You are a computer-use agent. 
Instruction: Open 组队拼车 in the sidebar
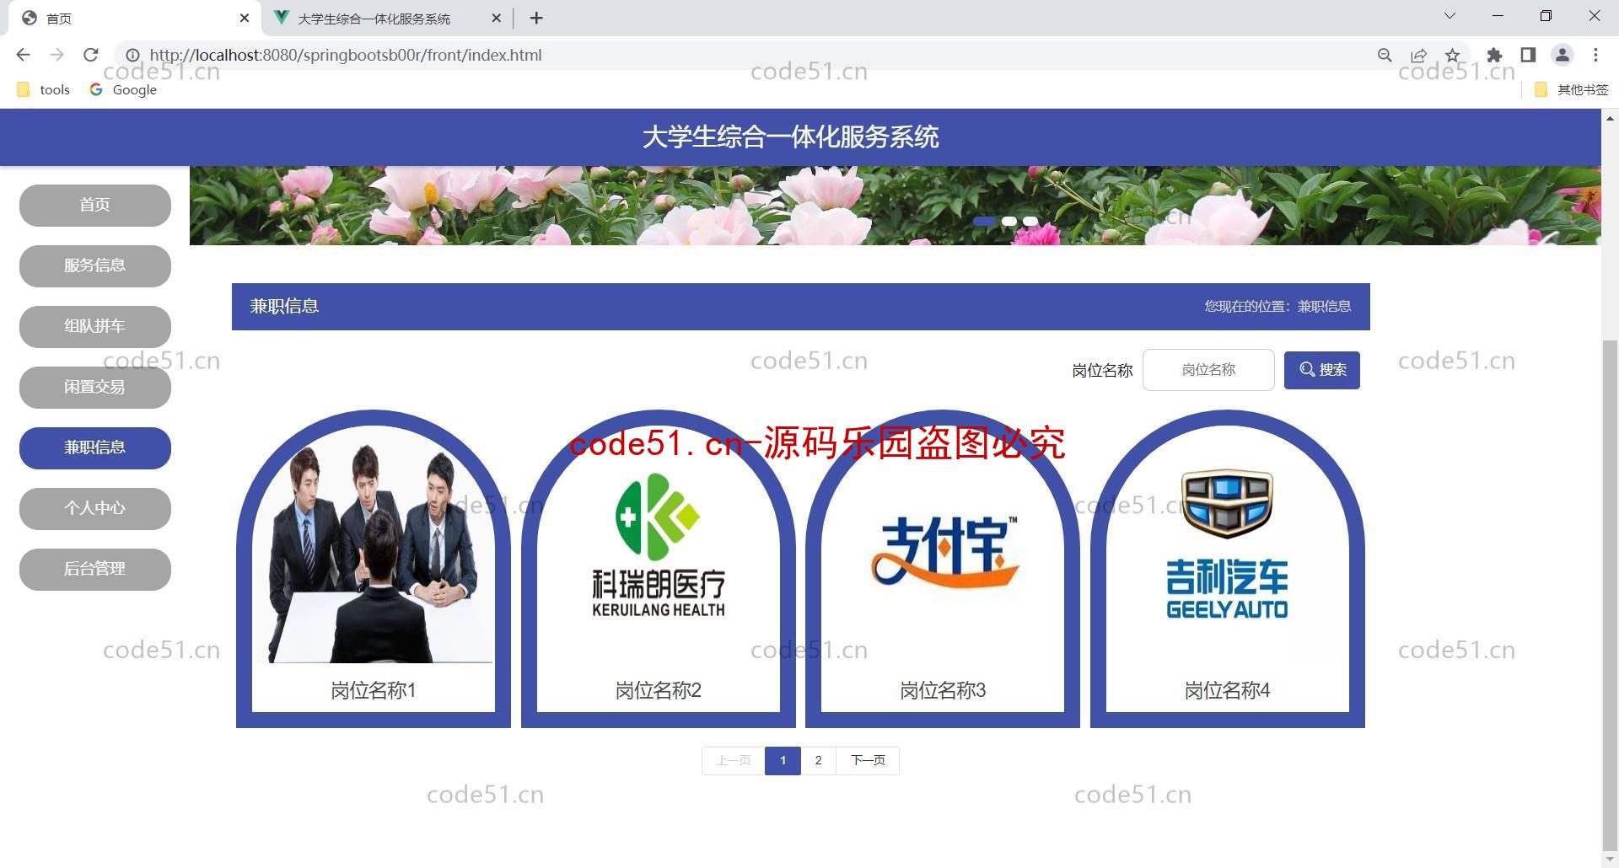[x=95, y=327]
